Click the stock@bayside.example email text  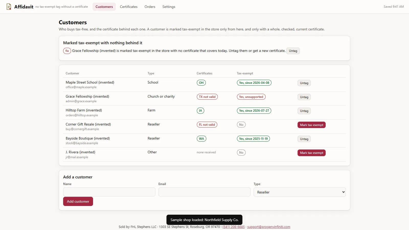82,143
